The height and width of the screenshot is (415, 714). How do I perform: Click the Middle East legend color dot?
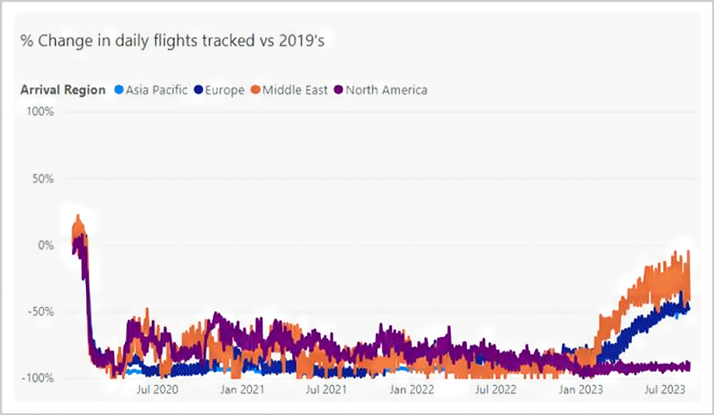click(x=255, y=90)
